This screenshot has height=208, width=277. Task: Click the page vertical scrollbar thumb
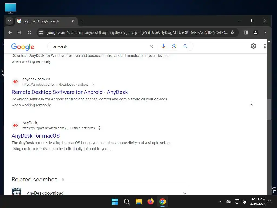coord(269,109)
